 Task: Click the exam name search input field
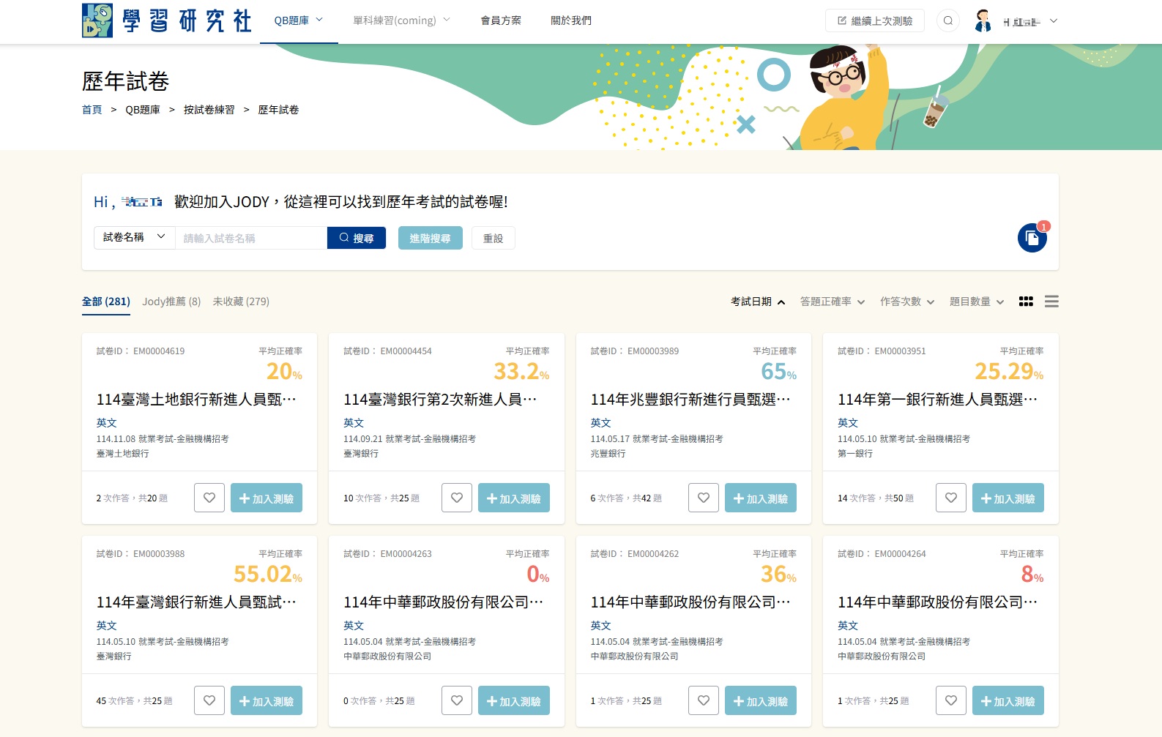[x=250, y=238]
